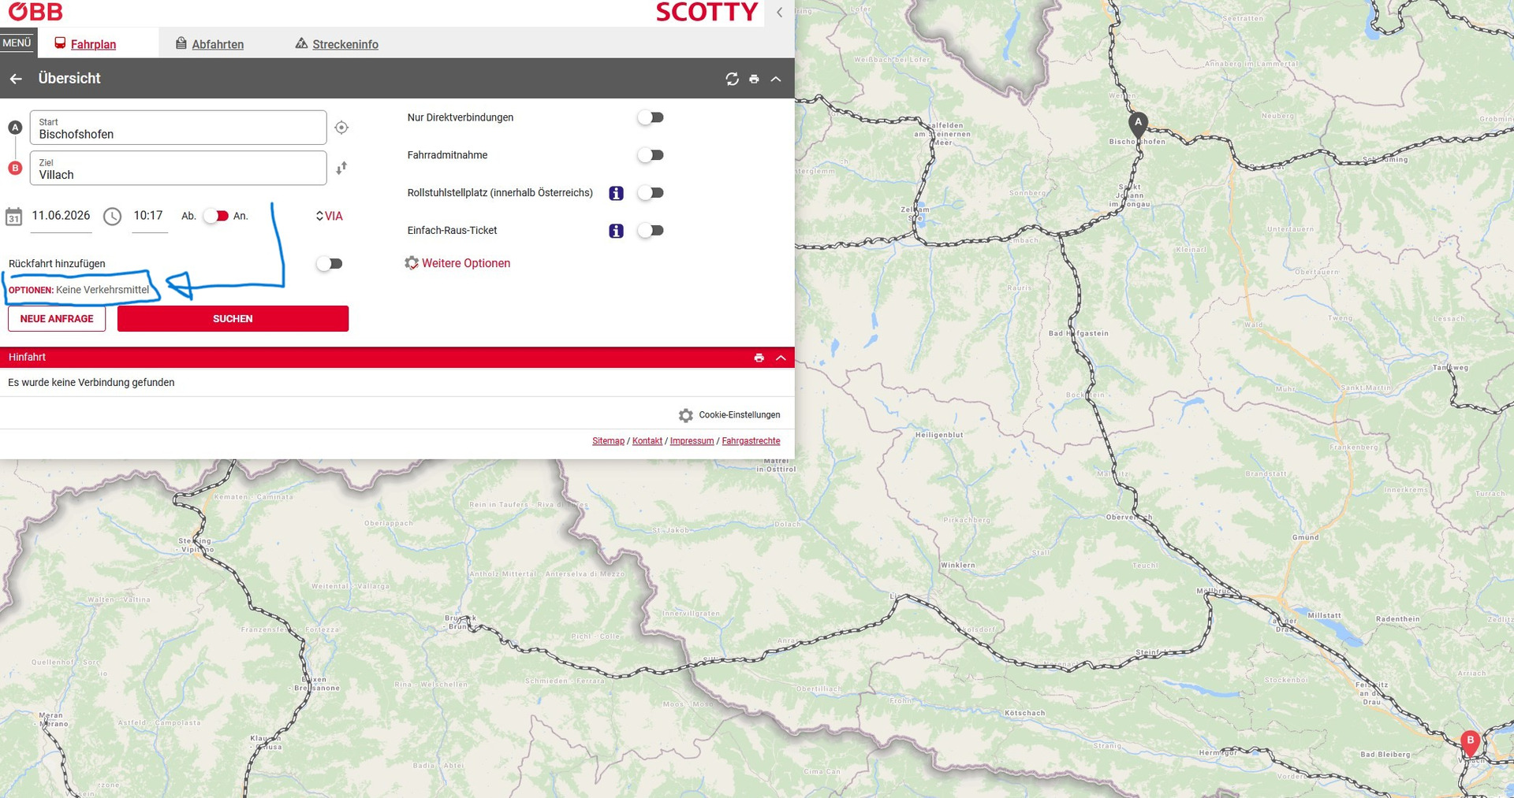Show info for Rollstuhlstellplatz option
The height and width of the screenshot is (798, 1514).
(617, 193)
